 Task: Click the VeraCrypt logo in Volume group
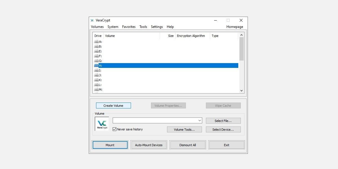point(102,124)
